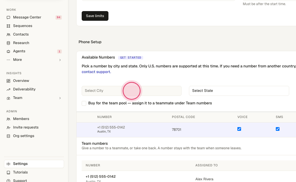Click the bold team number +1 (512) 555-0142
This screenshot has height=182, width=296.
click(x=101, y=177)
